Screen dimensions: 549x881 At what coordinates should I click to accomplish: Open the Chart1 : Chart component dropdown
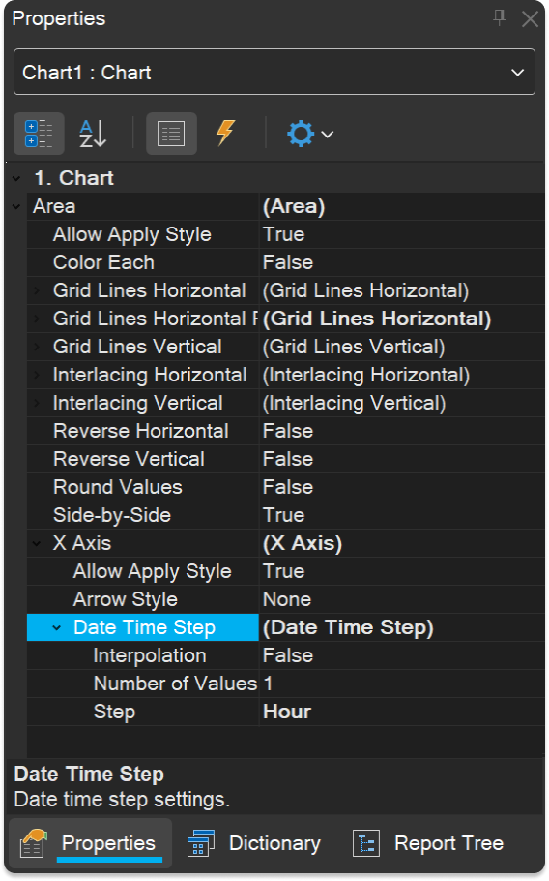[274, 72]
